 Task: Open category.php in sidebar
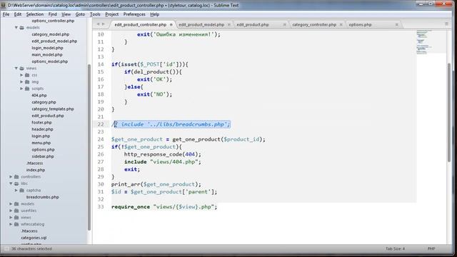(x=44, y=102)
